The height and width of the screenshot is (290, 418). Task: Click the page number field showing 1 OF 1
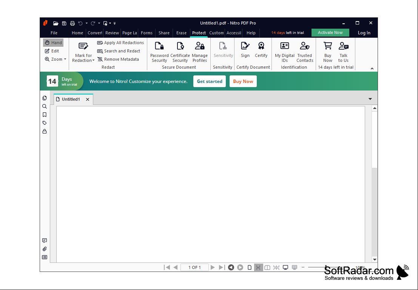coord(194,267)
